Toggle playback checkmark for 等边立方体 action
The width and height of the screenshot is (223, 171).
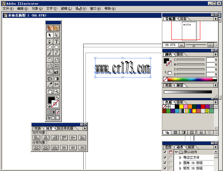point(165,157)
